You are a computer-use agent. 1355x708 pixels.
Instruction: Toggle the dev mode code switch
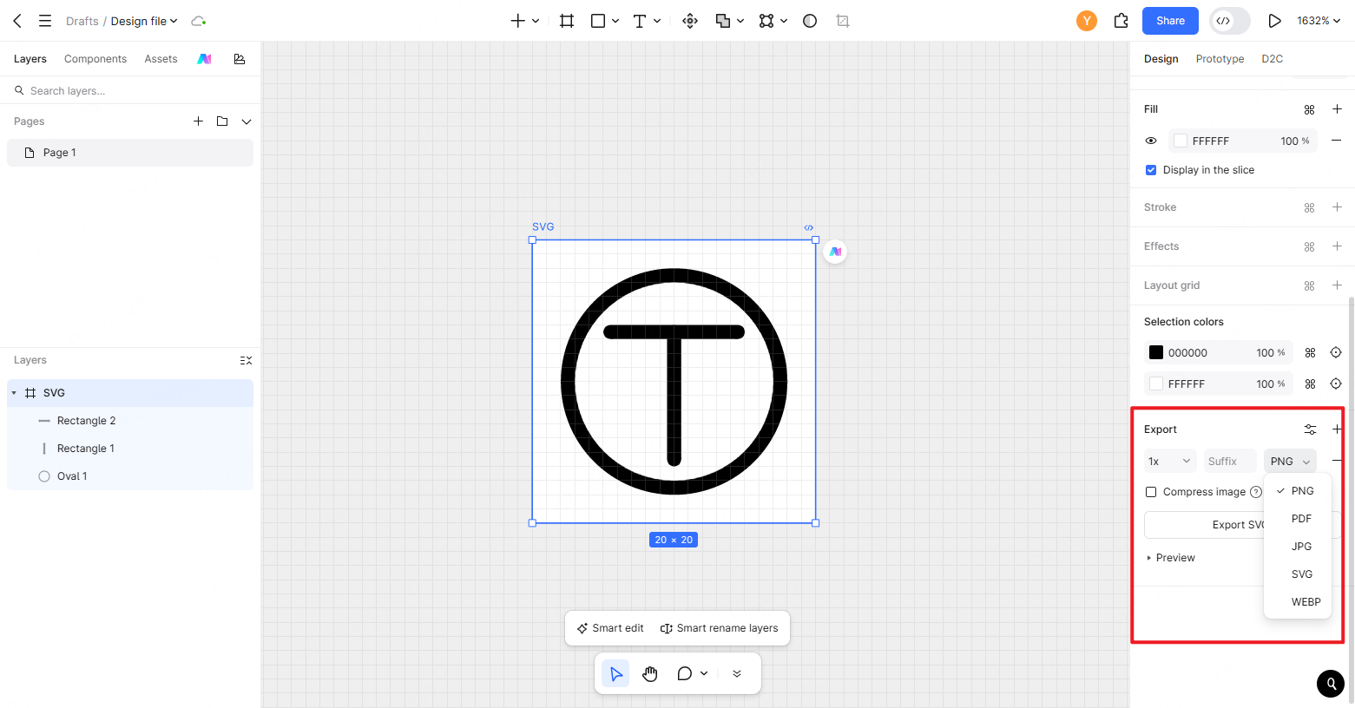pos(1229,21)
